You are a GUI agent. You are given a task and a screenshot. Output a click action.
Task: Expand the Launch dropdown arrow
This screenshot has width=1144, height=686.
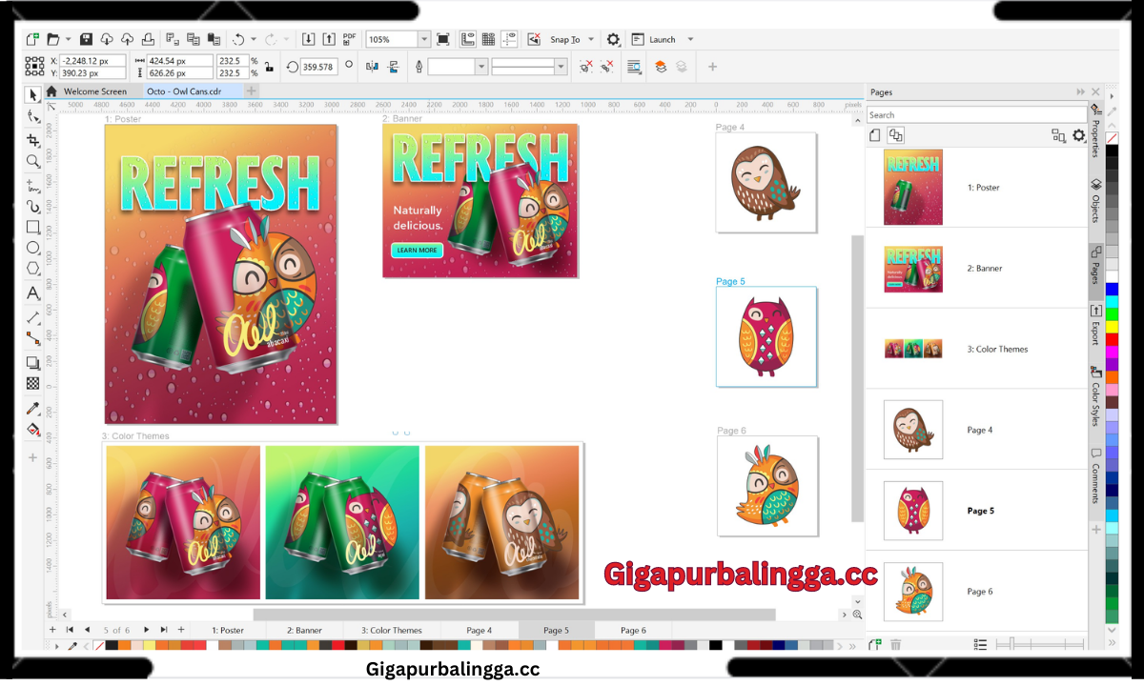click(690, 40)
